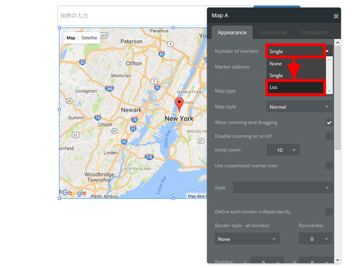Click the Marker address label
Screen dimensions: 354x268
click(232, 67)
